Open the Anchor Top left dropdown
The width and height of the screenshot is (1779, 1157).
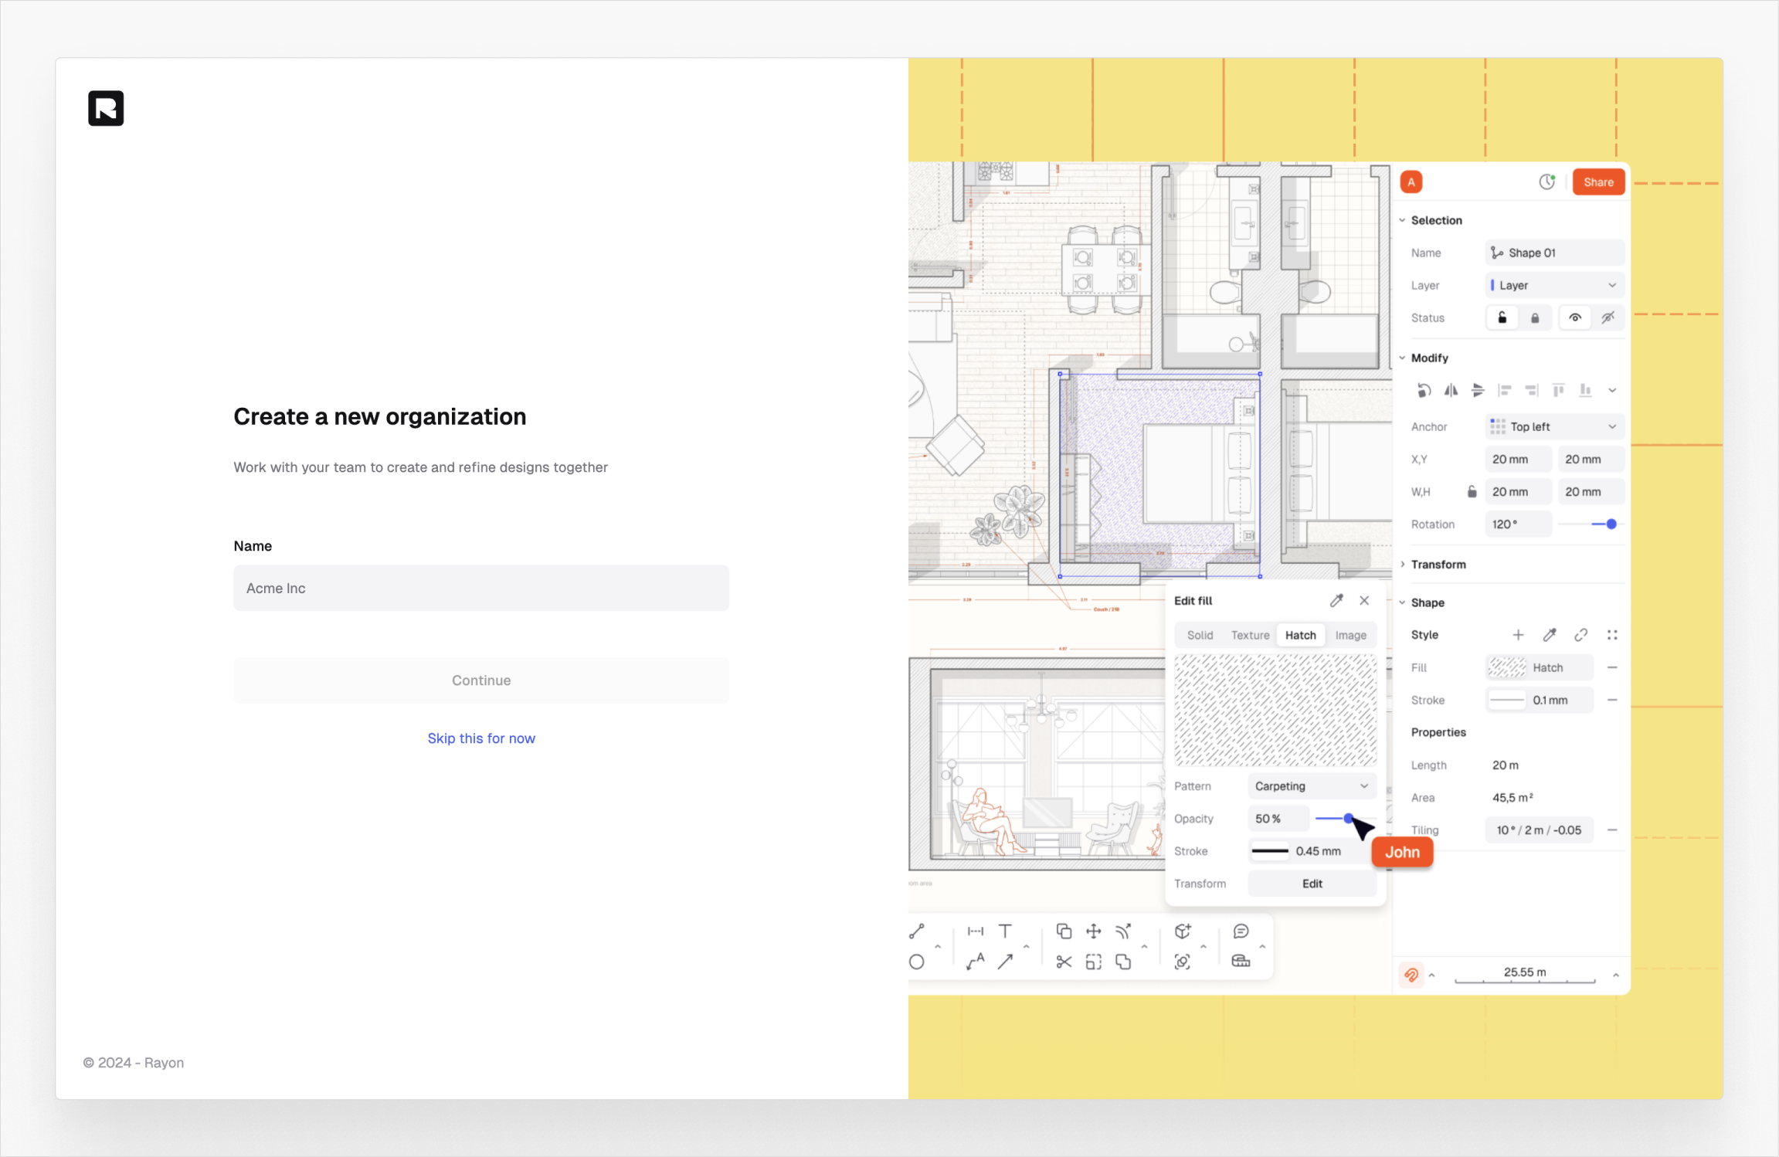pyautogui.click(x=1554, y=426)
